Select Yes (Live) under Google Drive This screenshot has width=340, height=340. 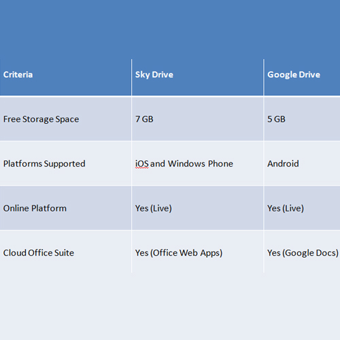point(302,208)
